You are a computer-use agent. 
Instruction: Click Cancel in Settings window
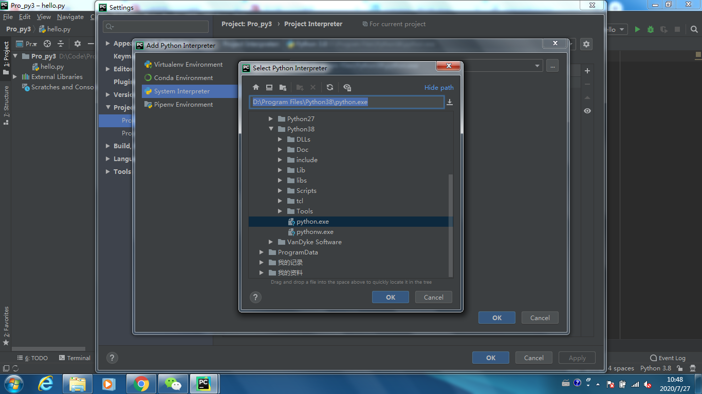pyautogui.click(x=534, y=358)
